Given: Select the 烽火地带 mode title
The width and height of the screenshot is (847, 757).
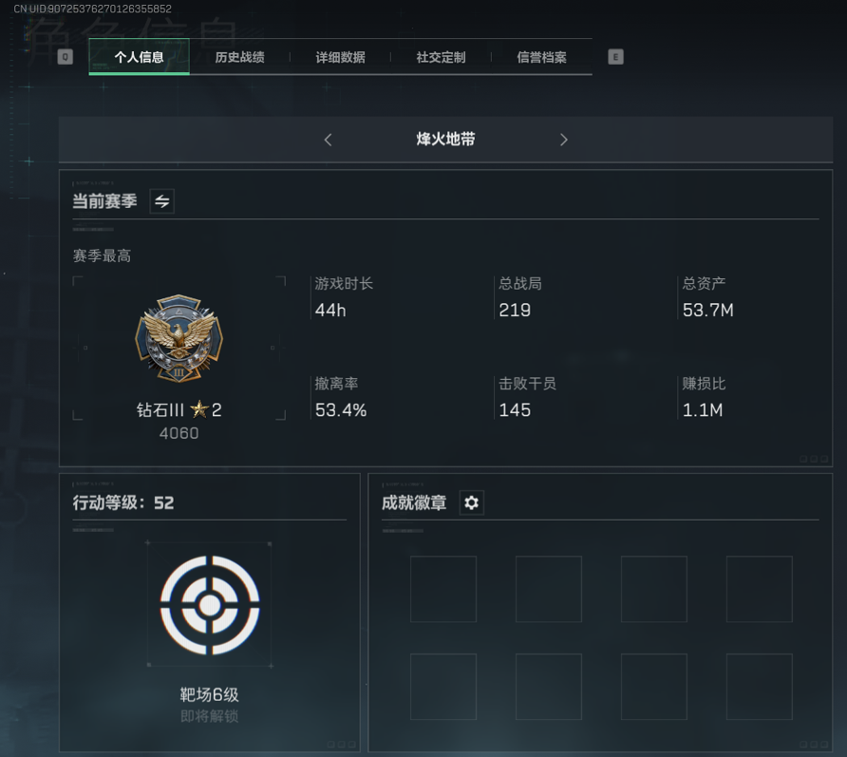Looking at the screenshot, I should [445, 140].
